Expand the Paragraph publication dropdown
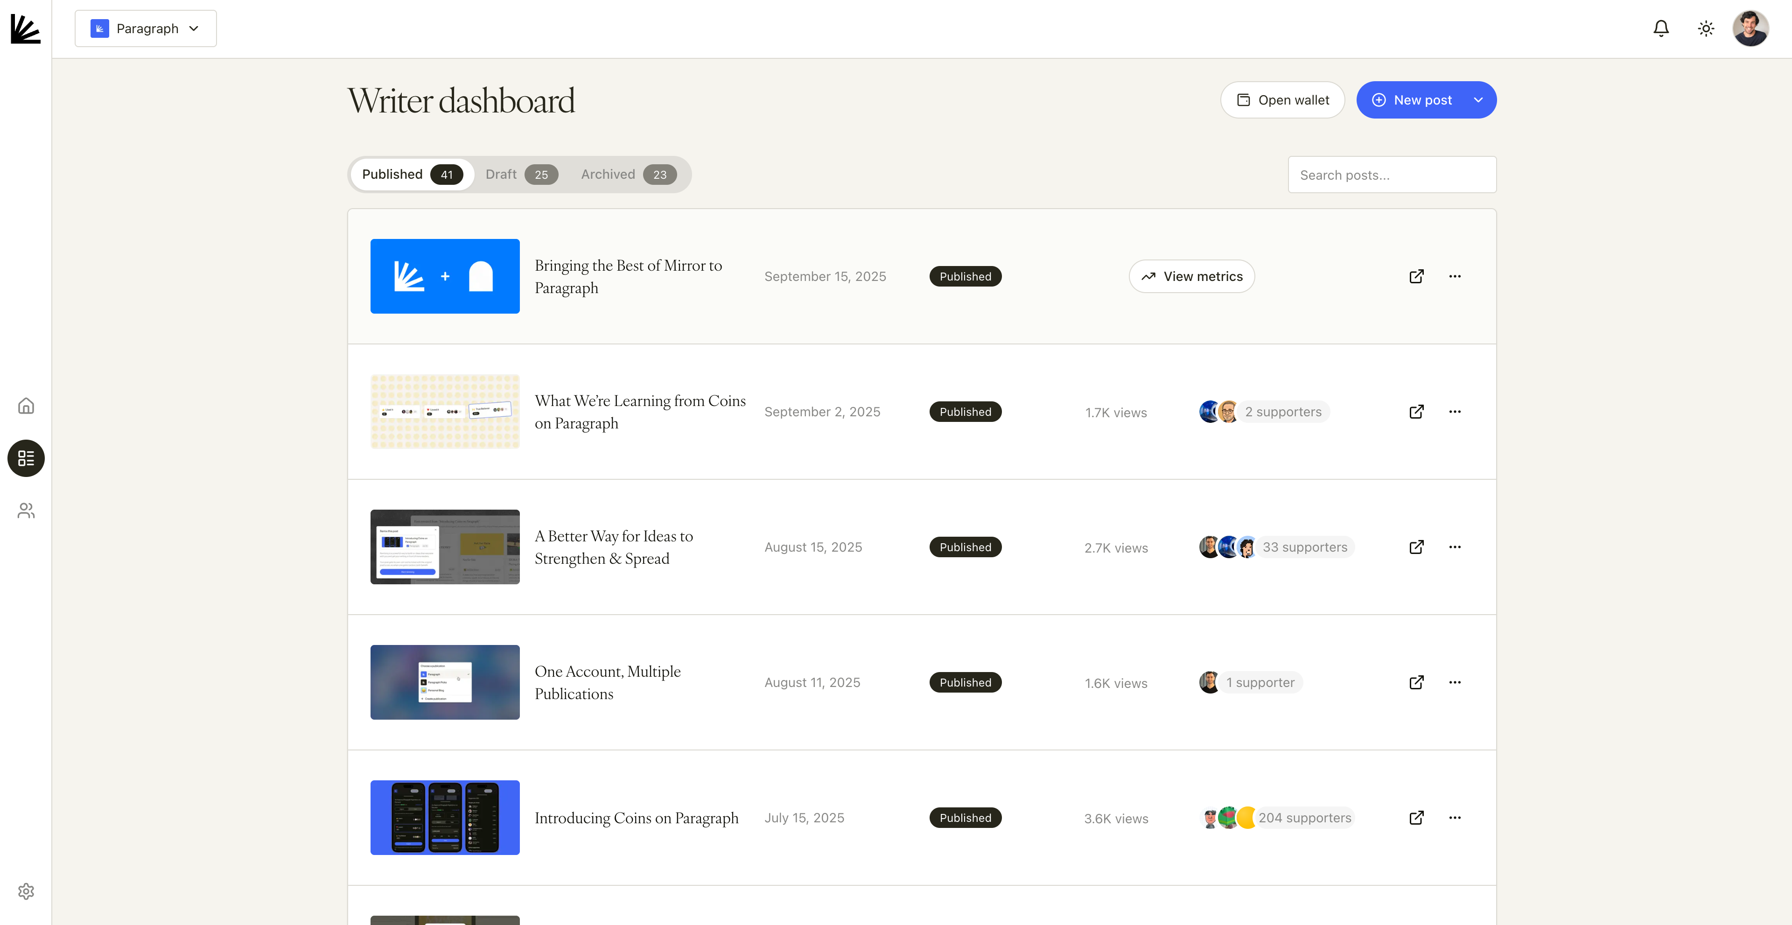This screenshot has height=925, width=1792. tap(146, 28)
